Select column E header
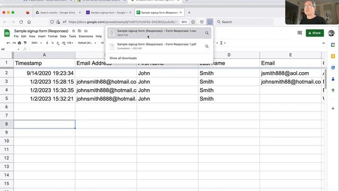 (x=290, y=55)
